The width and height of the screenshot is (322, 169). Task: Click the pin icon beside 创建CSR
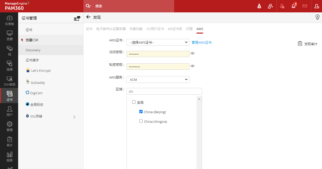click(22, 40)
